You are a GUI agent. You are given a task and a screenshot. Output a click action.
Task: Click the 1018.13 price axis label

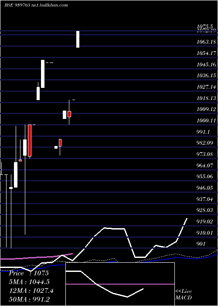[x=207, y=98]
